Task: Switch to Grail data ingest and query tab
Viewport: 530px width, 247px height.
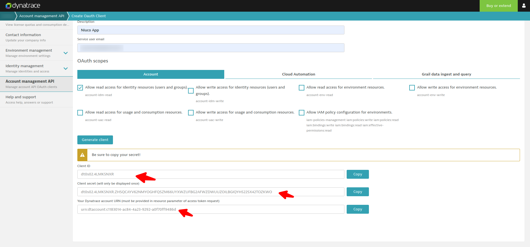Action: click(446, 74)
